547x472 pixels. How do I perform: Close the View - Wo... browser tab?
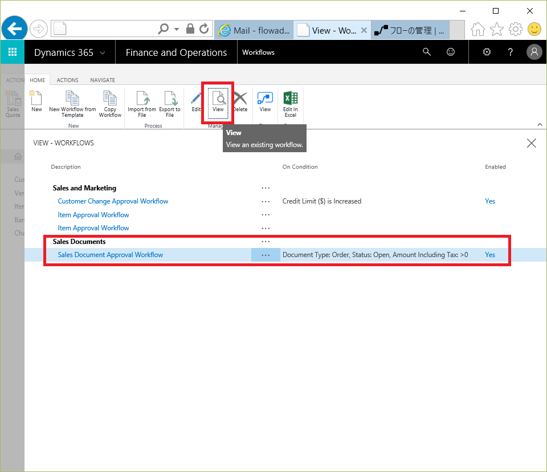point(364,30)
